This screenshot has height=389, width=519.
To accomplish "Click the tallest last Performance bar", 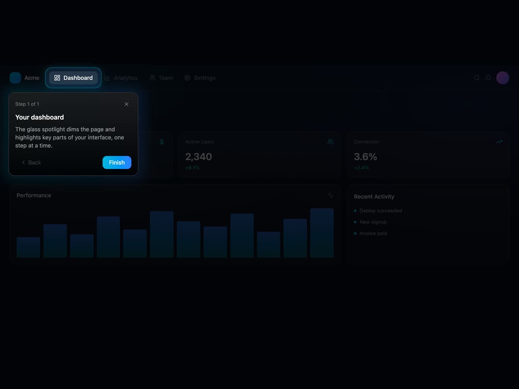I will pos(321,233).
